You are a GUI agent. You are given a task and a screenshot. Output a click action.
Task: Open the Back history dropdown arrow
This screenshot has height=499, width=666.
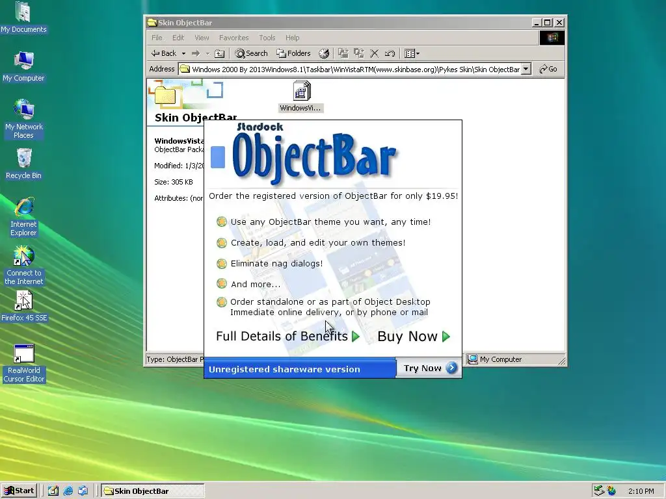(x=183, y=53)
